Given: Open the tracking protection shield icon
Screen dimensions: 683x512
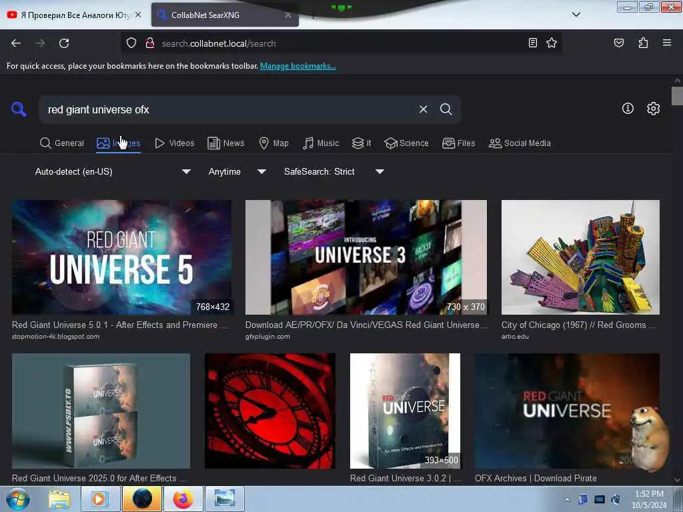Looking at the screenshot, I should click(x=131, y=43).
